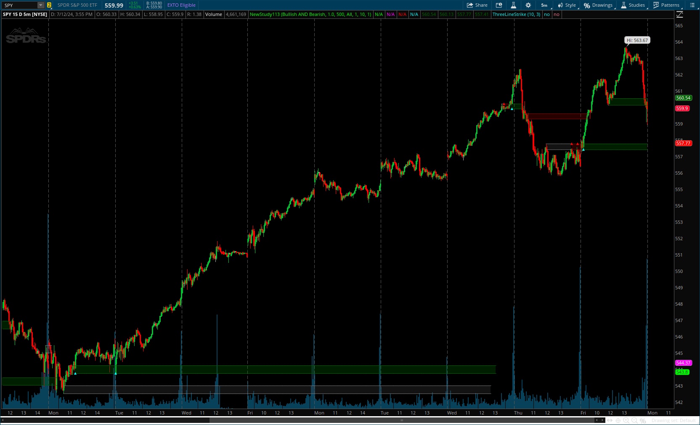Click the Volume study label
The width and height of the screenshot is (700, 425).
(x=214, y=14)
